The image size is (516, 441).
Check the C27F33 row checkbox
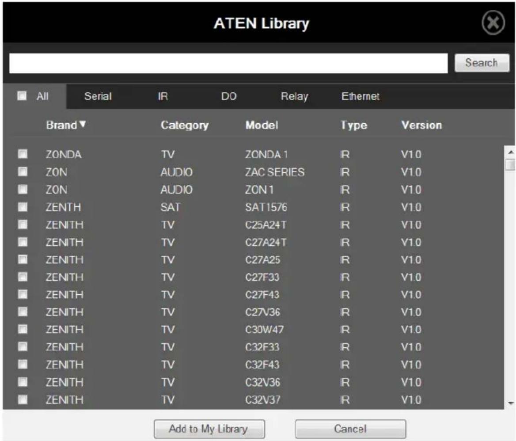23,277
